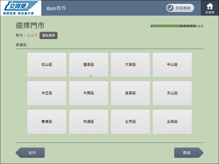Click the home icon to return home
This screenshot has height=164, width=219.
coord(210,7)
